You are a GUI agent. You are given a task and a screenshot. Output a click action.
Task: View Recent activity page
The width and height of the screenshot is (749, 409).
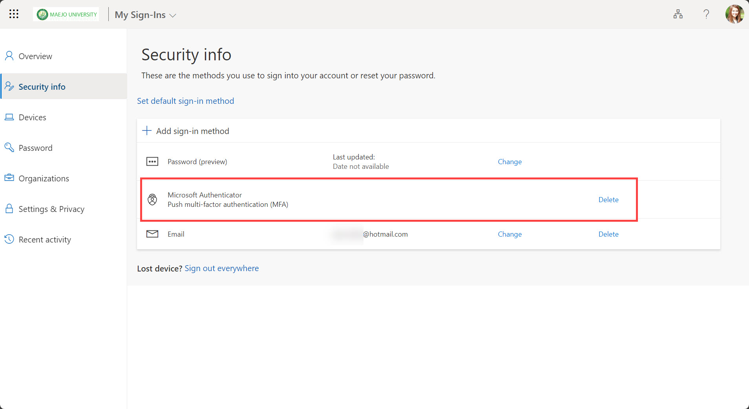[45, 240]
